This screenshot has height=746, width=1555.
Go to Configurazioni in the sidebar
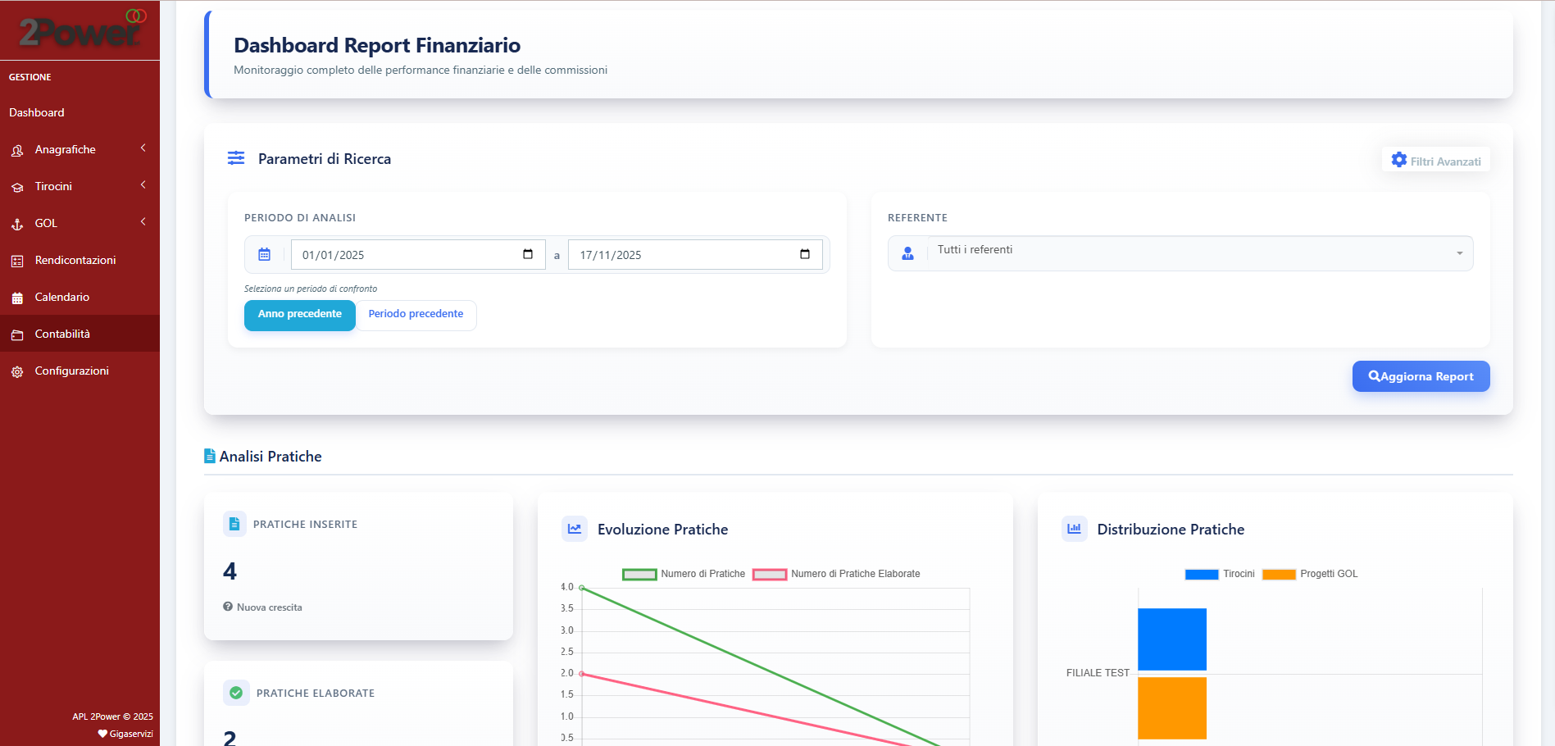point(71,371)
